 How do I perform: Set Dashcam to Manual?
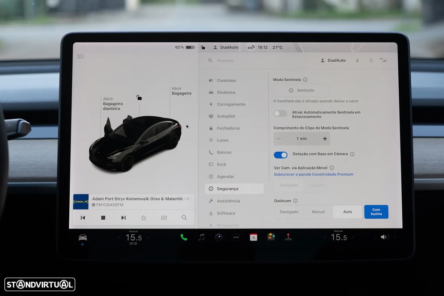pos(318,212)
